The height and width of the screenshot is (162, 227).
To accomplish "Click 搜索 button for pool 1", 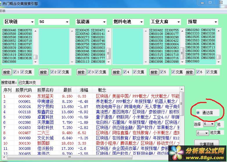I will click(x=7, y=72).
